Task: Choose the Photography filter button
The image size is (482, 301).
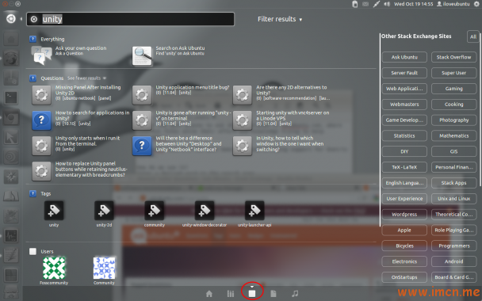Action: click(453, 120)
